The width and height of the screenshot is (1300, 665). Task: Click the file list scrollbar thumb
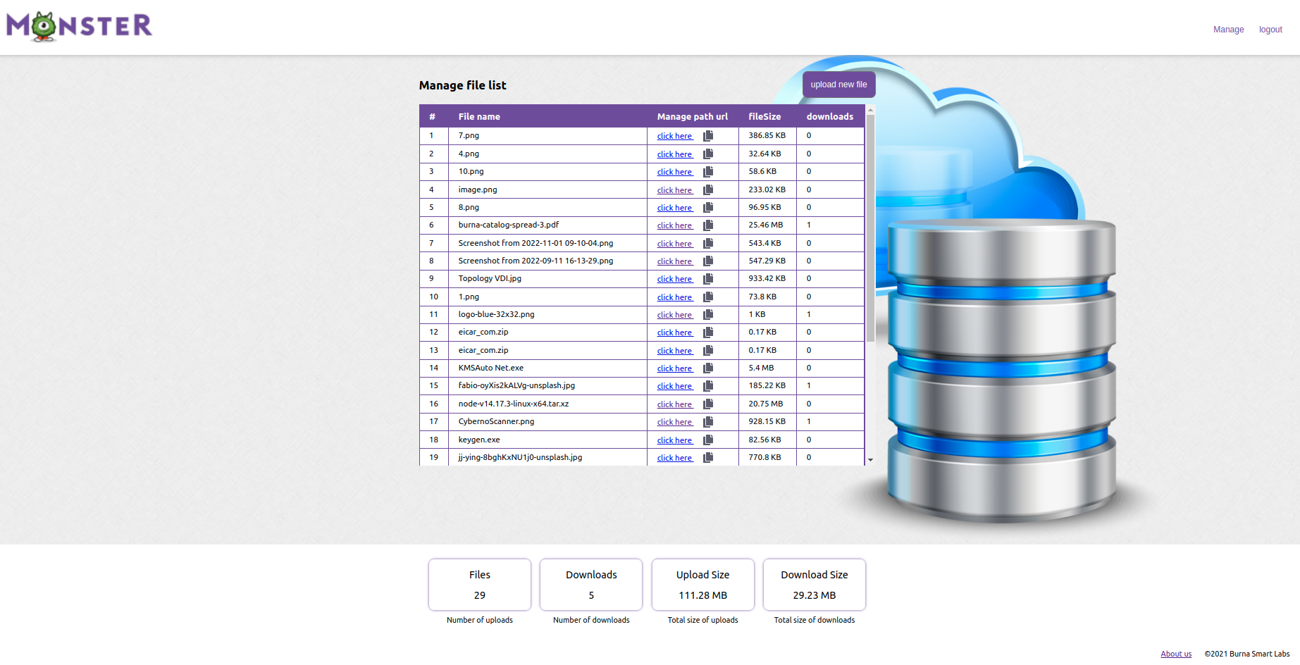[870, 228]
